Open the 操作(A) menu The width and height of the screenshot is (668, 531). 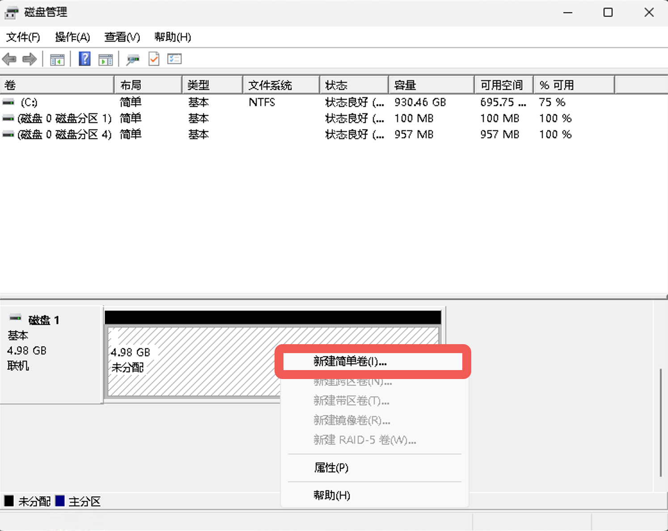(72, 37)
